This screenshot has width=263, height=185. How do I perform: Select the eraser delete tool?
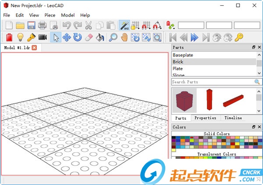click(x=89, y=37)
